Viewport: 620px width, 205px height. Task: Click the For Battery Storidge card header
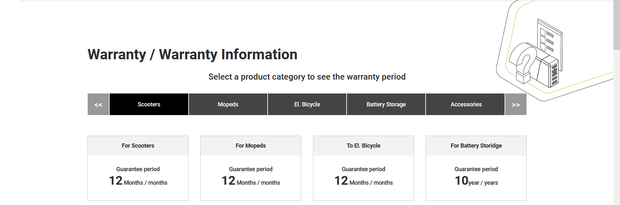pyautogui.click(x=476, y=146)
